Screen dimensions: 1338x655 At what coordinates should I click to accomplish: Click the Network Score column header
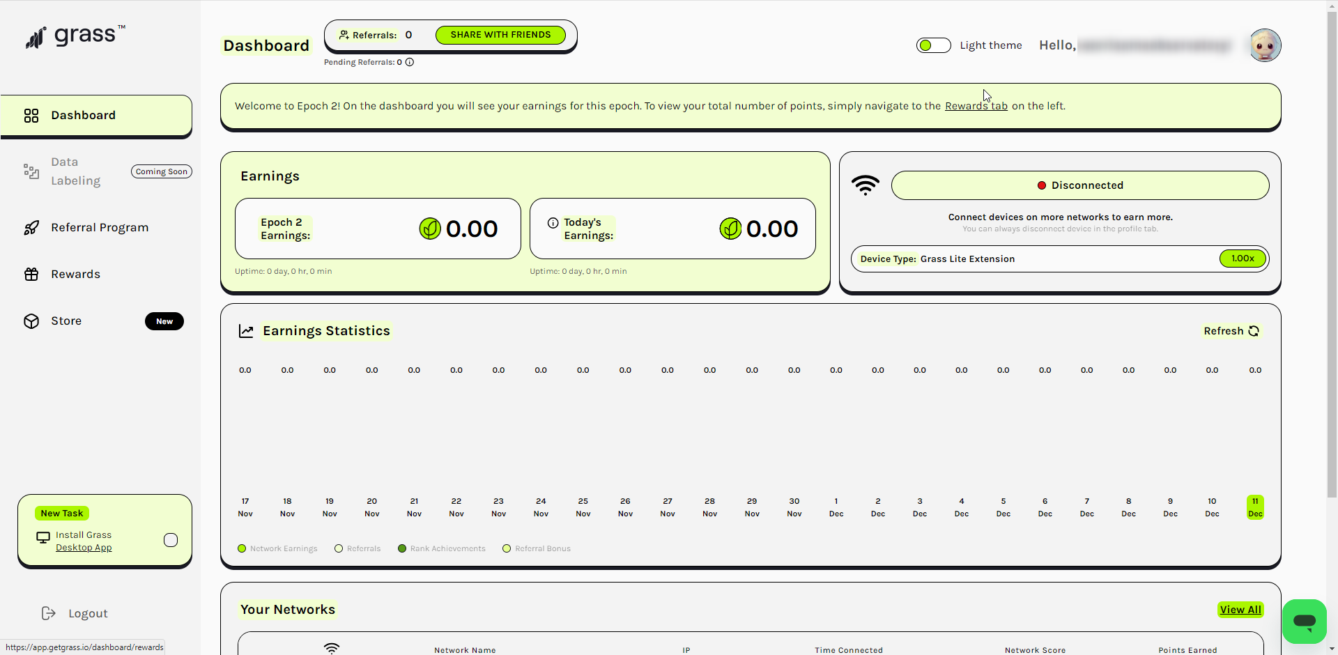pos(1035,650)
